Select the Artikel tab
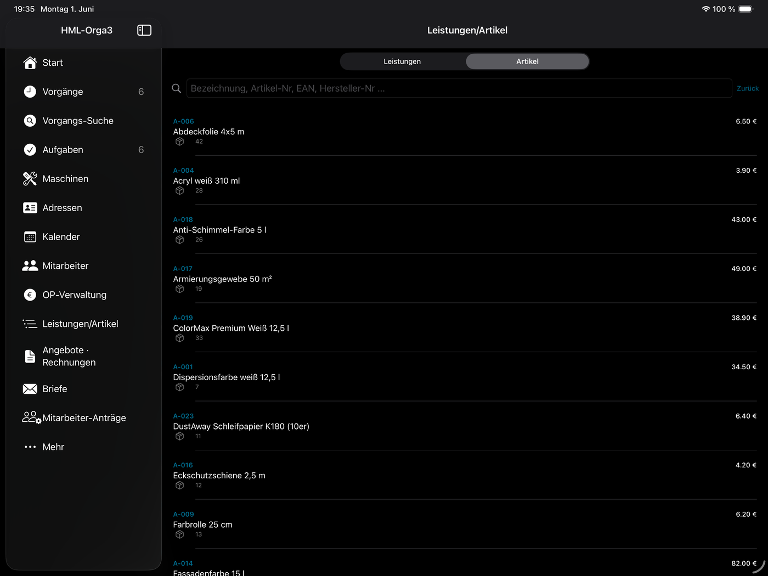The height and width of the screenshot is (576, 768). click(x=527, y=61)
